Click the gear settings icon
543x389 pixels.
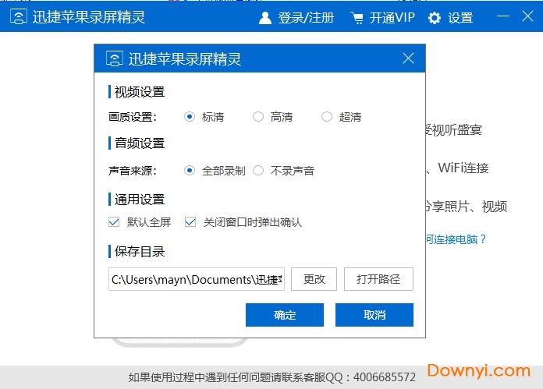point(435,18)
